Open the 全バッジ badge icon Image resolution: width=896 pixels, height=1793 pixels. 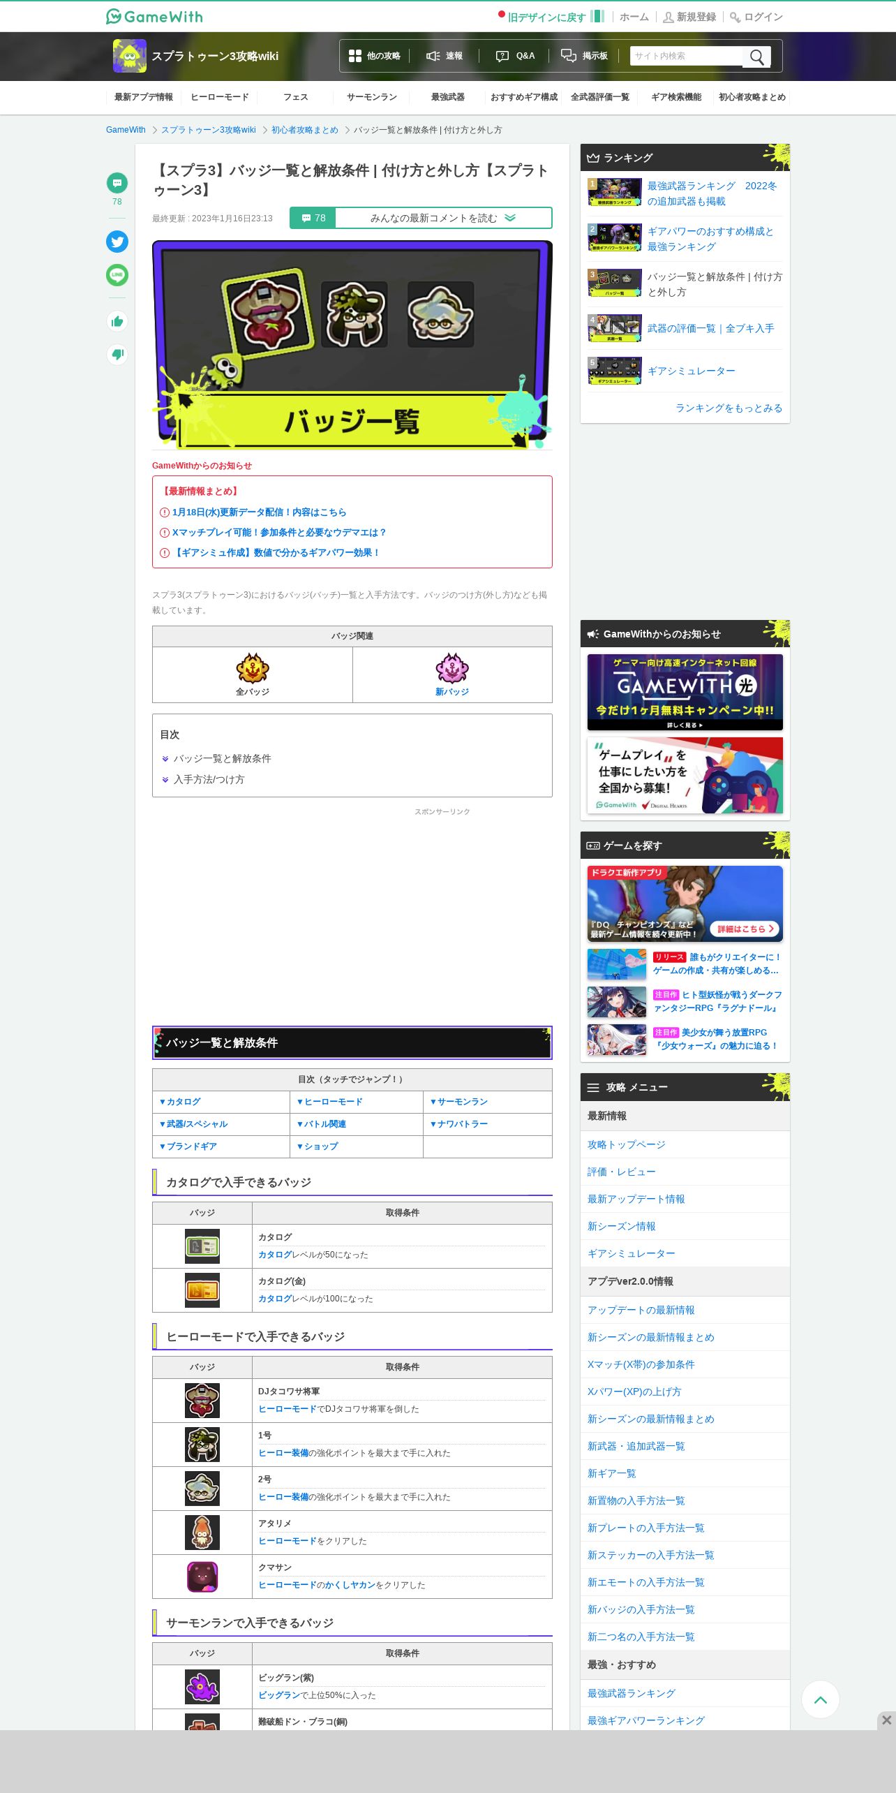point(253,668)
